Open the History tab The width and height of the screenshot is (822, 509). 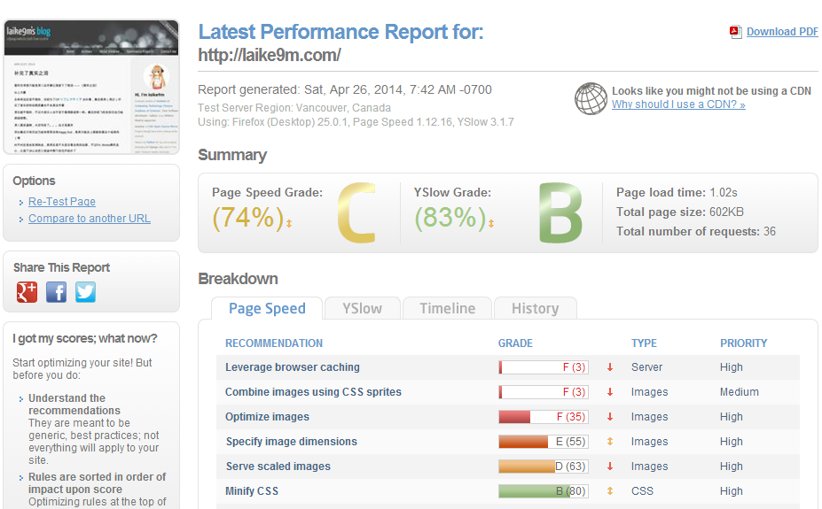tap(536, 308)
